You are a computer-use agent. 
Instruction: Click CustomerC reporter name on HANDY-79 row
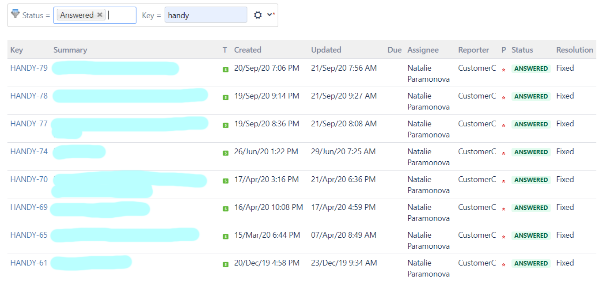point(477,68)
